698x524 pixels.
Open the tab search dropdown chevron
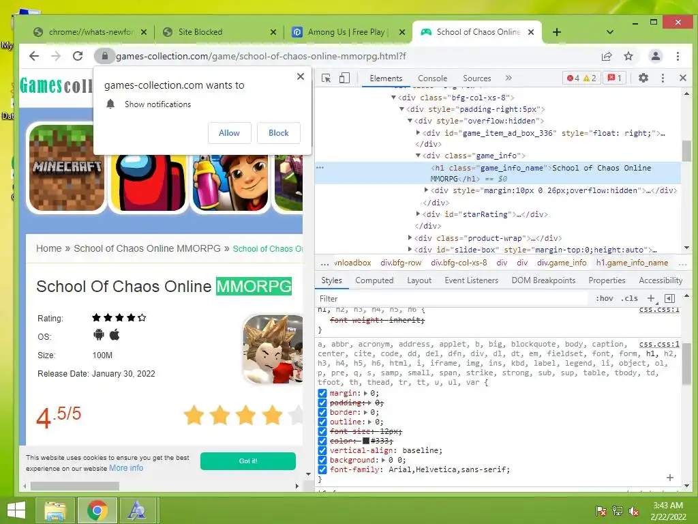[x=610, y=32]
